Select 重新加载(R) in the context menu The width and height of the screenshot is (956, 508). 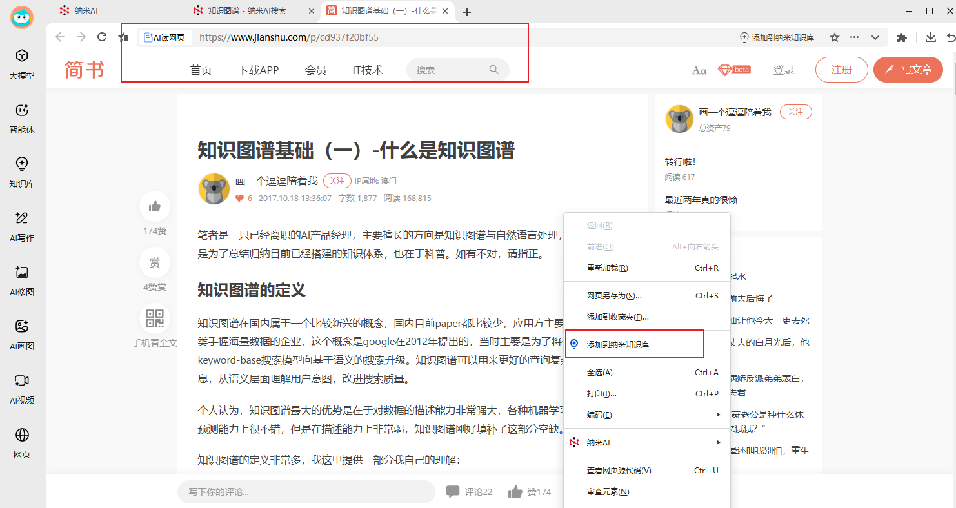647,268
